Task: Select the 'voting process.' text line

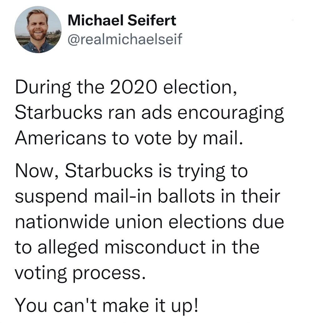Action: [80, 273]
